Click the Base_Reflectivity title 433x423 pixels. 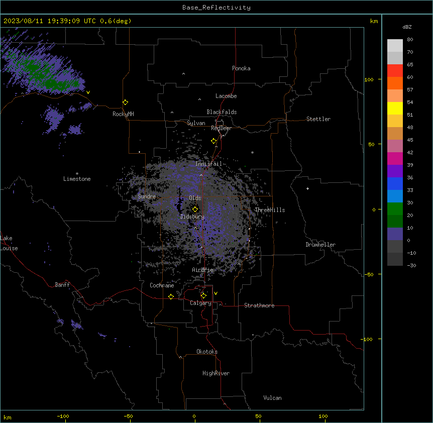216,8
